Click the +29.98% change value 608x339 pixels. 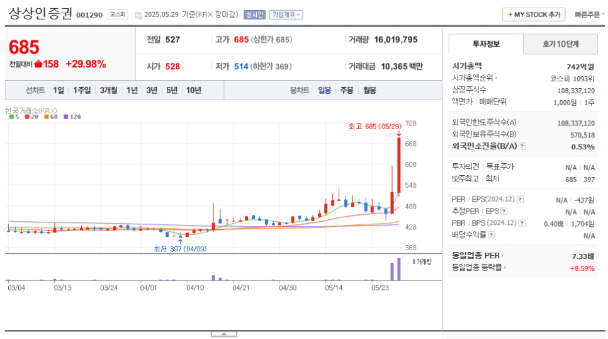[86, 64]
